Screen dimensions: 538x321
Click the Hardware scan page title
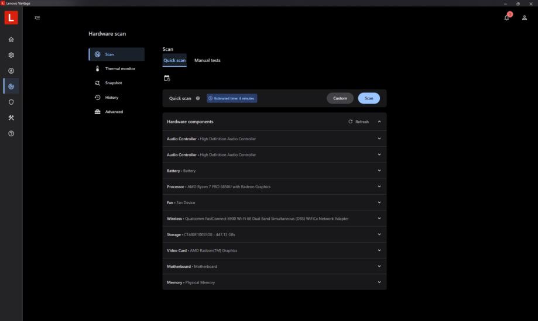[107, 33]
